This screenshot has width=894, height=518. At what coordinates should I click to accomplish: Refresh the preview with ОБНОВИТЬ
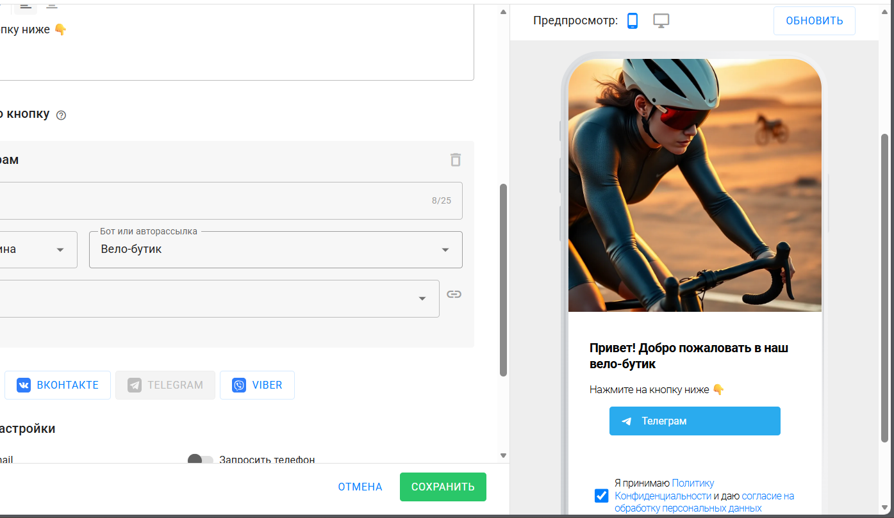point(814,20)
